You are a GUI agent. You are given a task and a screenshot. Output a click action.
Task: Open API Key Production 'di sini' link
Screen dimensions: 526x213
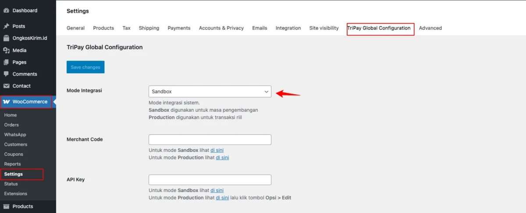tap(222, 198)
